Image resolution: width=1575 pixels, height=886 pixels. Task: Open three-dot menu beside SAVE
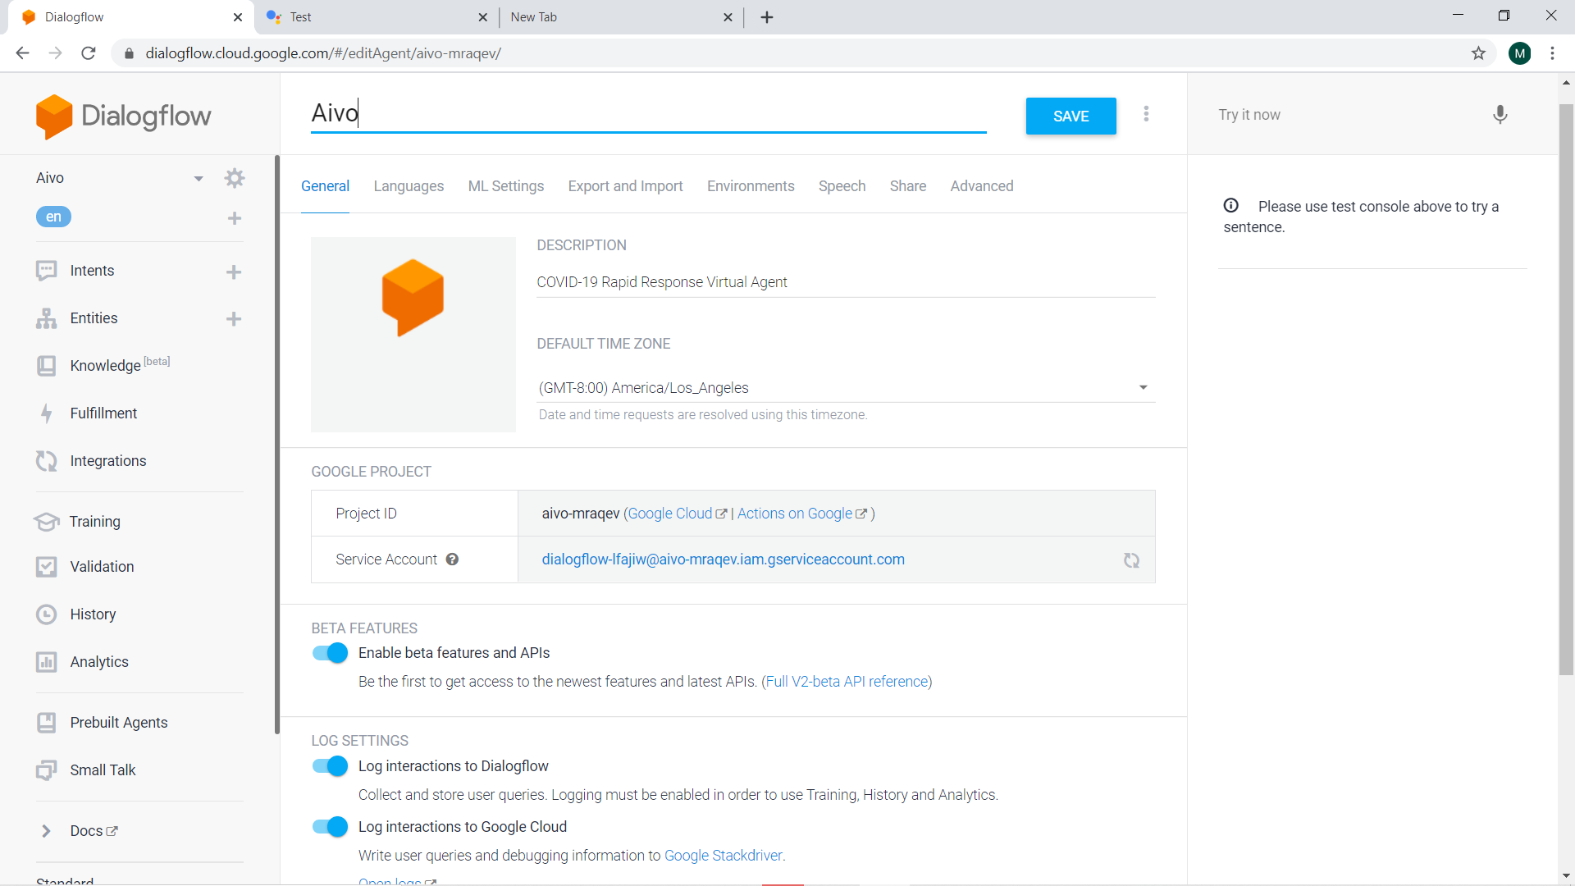(1146, 114)
